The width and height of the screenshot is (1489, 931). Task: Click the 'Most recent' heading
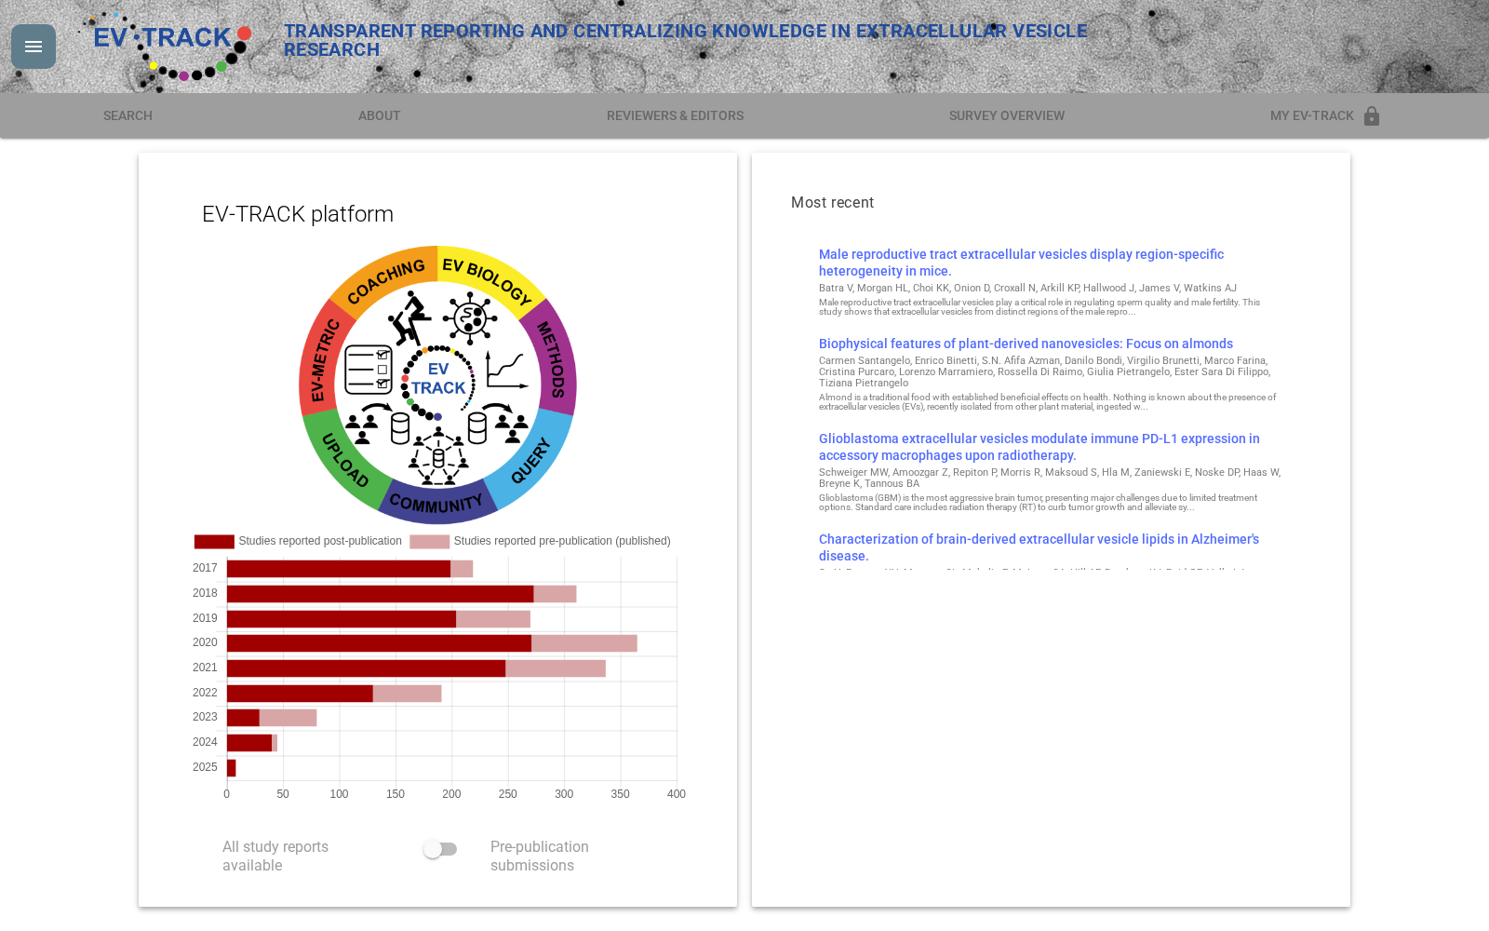[x=832, y=203]
